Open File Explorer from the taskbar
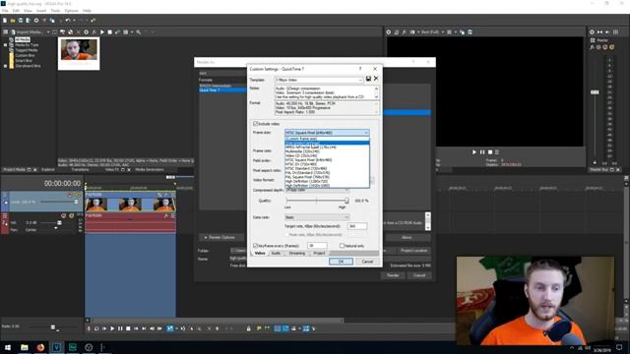Screen dimensions: 630x354 [x=24, y=347]
